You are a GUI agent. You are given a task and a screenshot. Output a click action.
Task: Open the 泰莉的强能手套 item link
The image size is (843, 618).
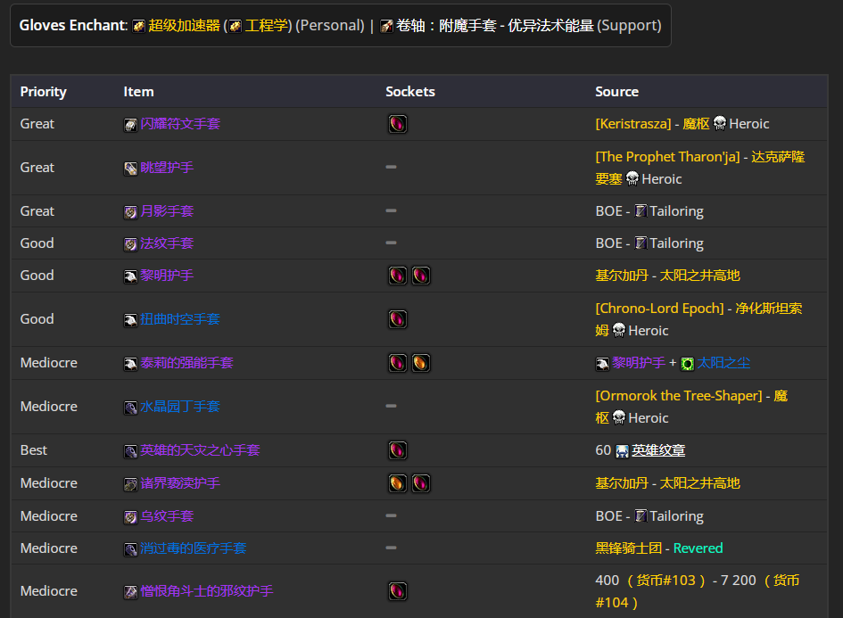[x=186, y=363]
